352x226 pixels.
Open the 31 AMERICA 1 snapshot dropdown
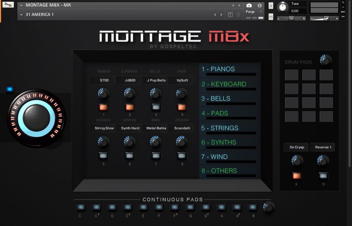click(x=21, y=15)
